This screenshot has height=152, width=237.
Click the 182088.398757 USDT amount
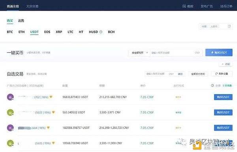pos(76,128)
